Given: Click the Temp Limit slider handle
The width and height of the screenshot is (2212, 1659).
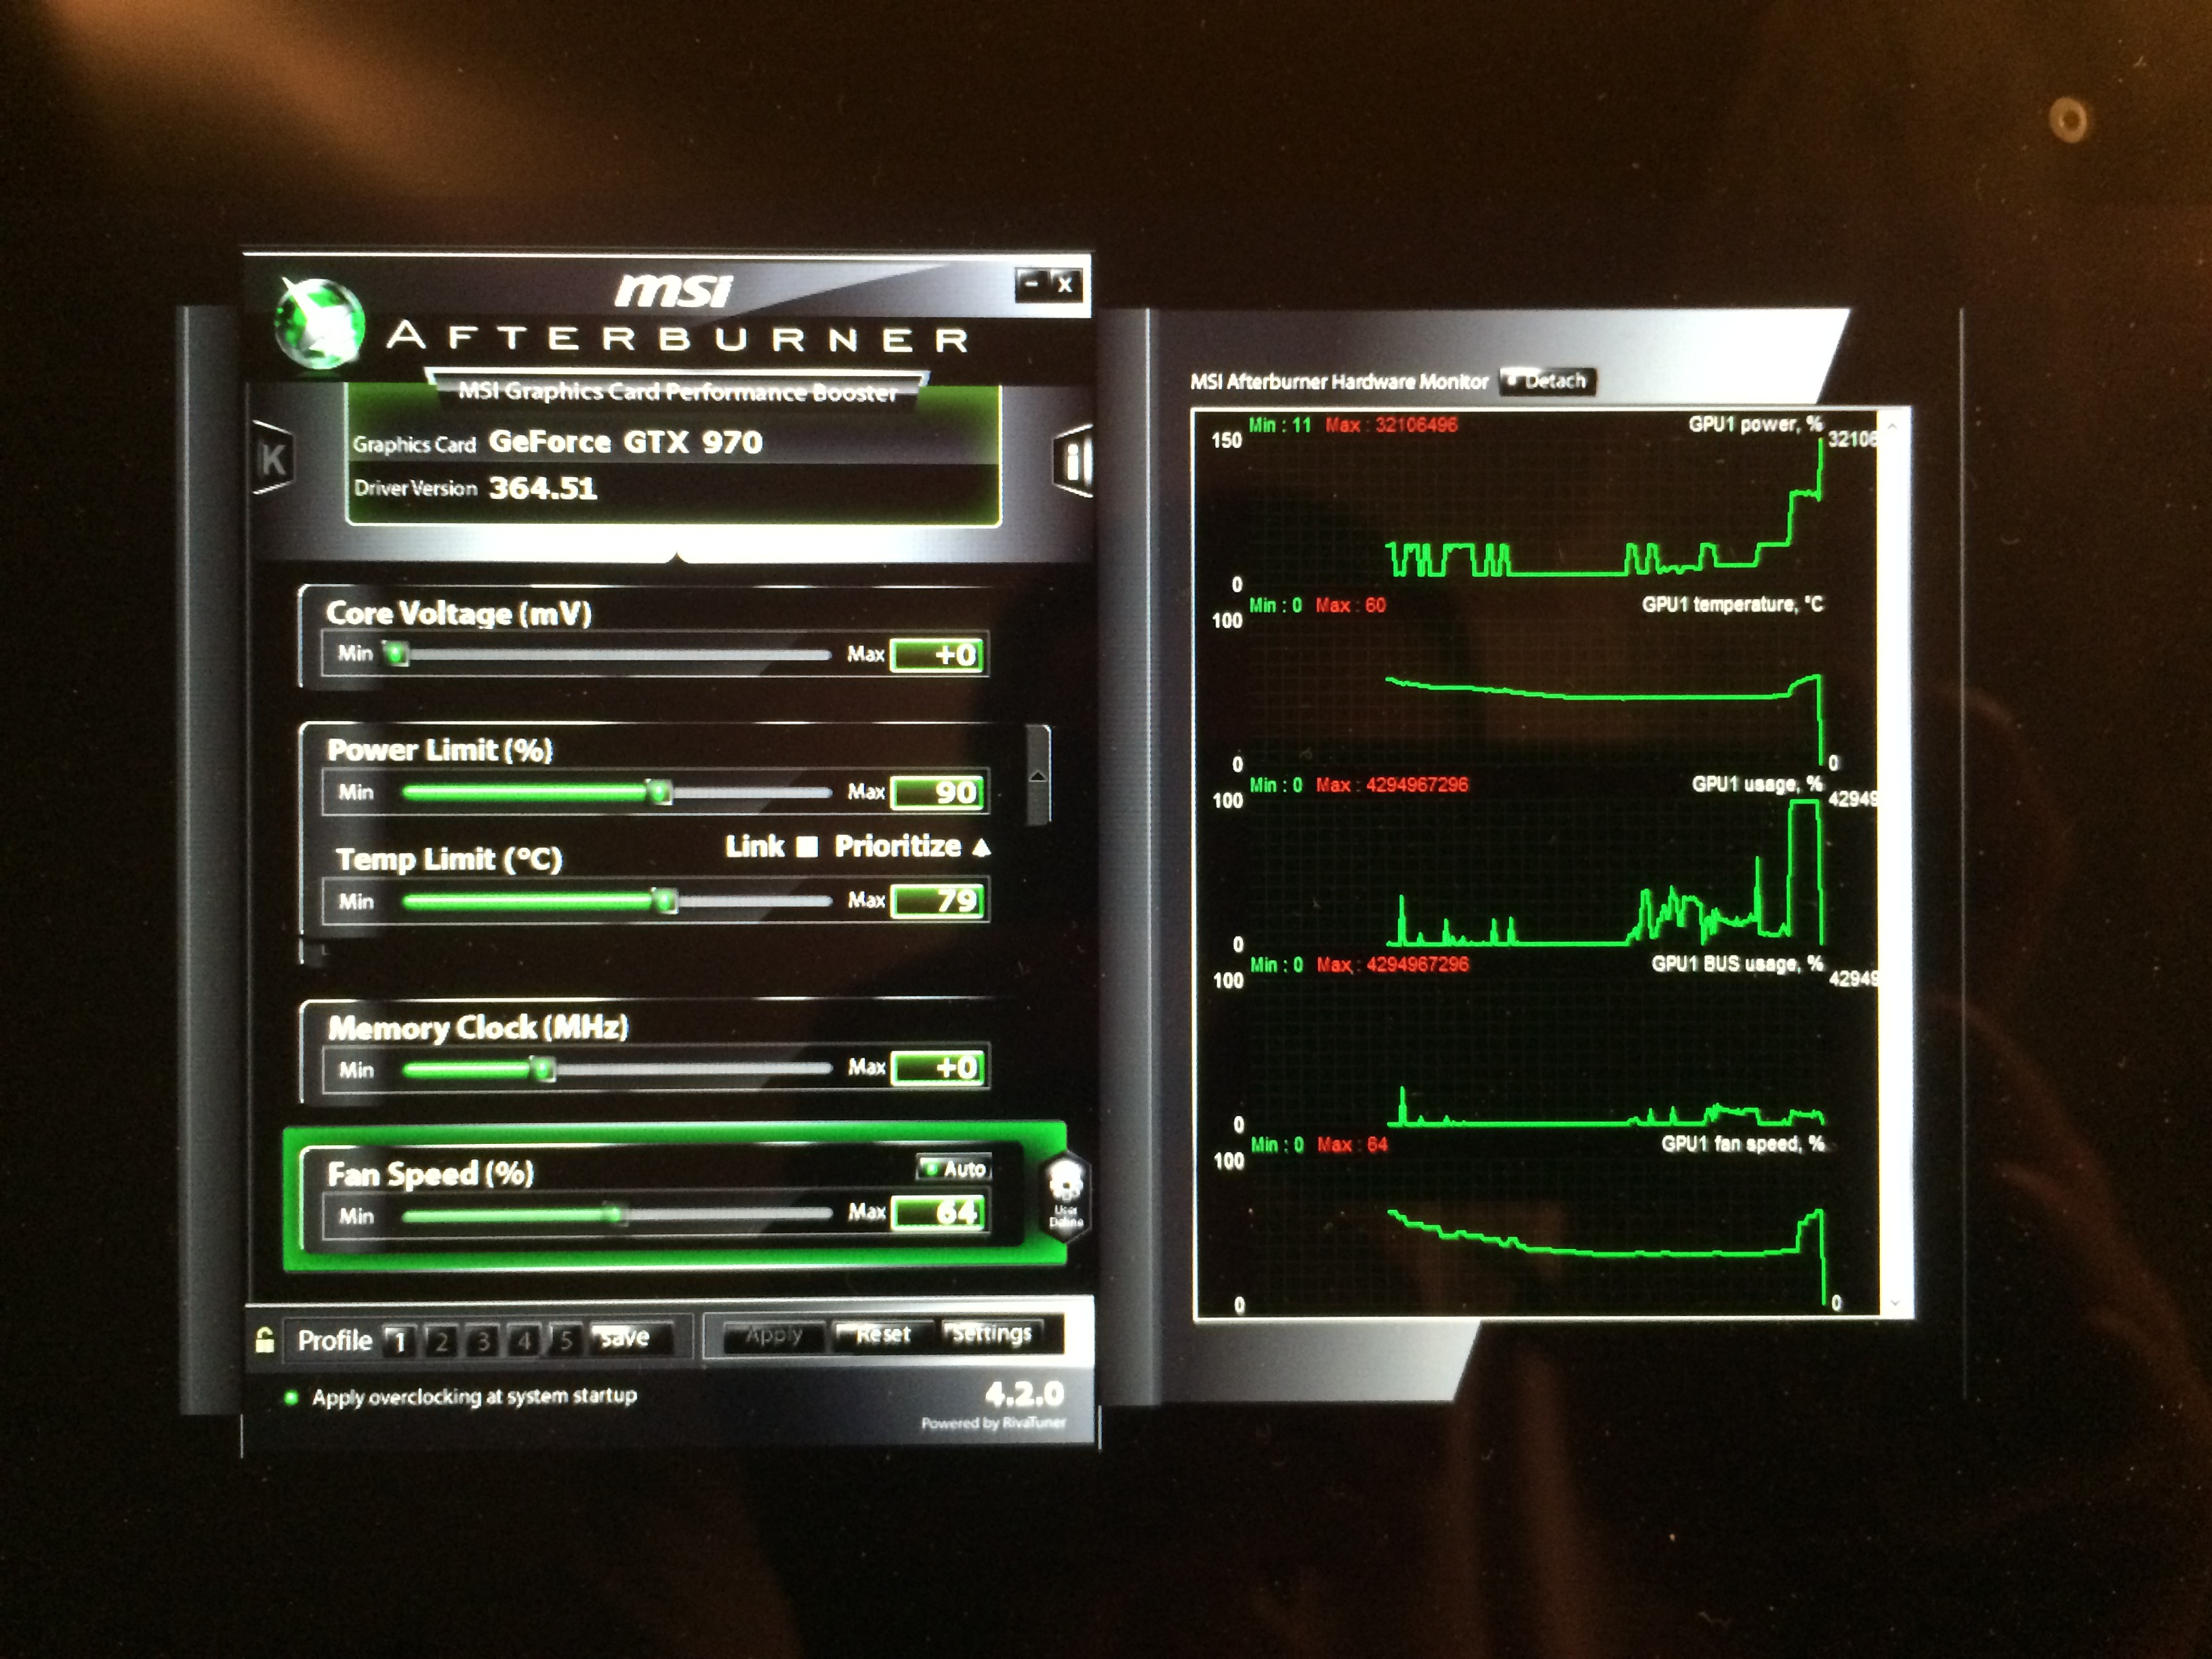Looking at the screenshot, I should pos(665,901).
